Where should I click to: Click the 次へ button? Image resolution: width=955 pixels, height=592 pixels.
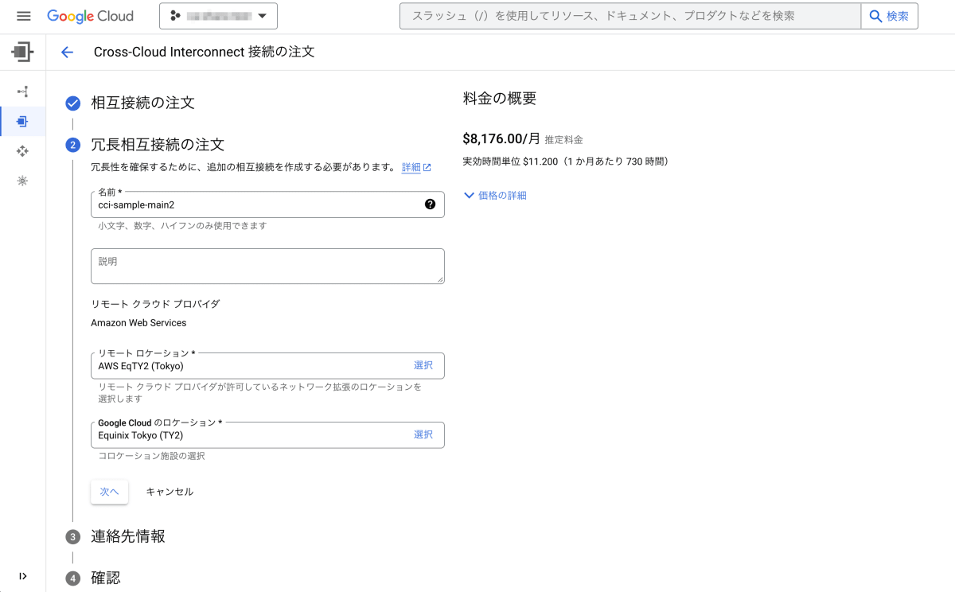(x=110, y=492)
